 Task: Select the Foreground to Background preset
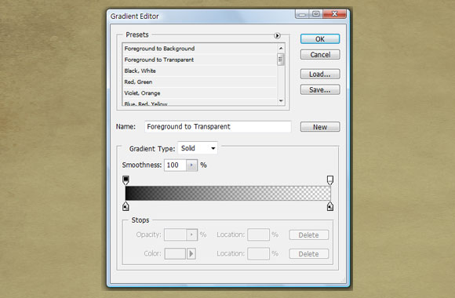coord(200,49)
